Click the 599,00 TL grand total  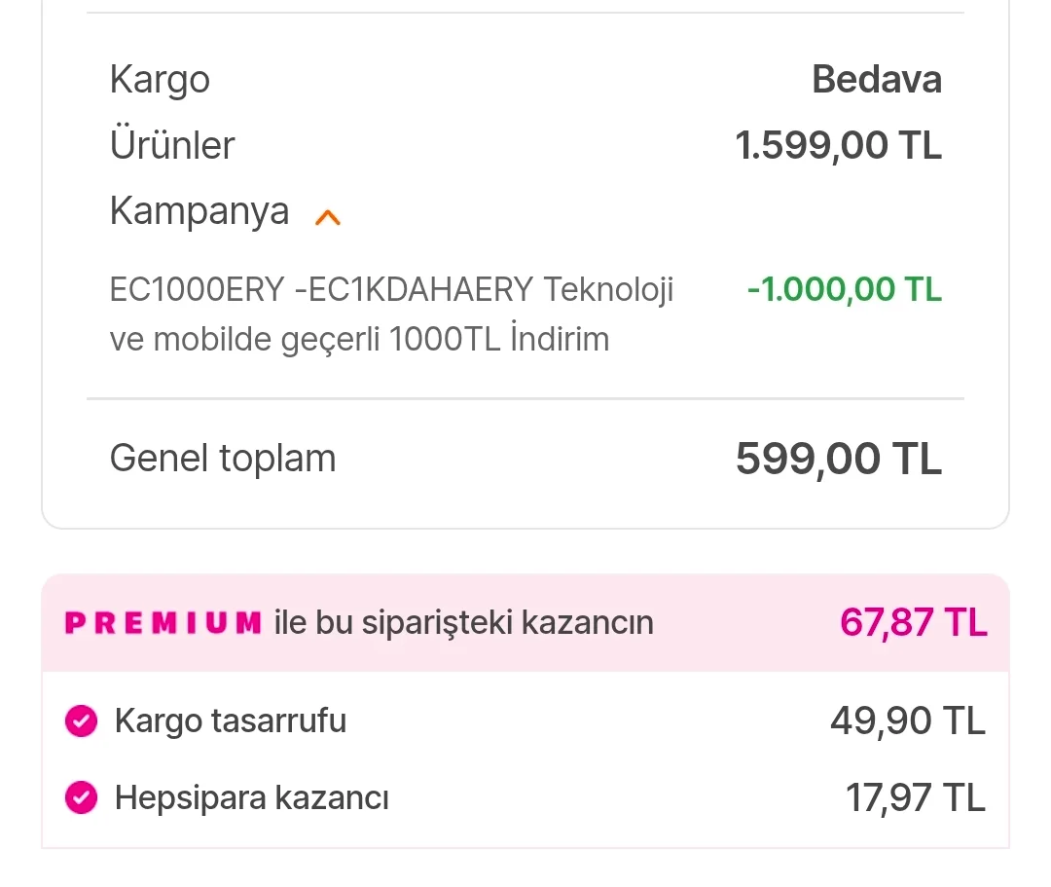[x=838, y=458]
